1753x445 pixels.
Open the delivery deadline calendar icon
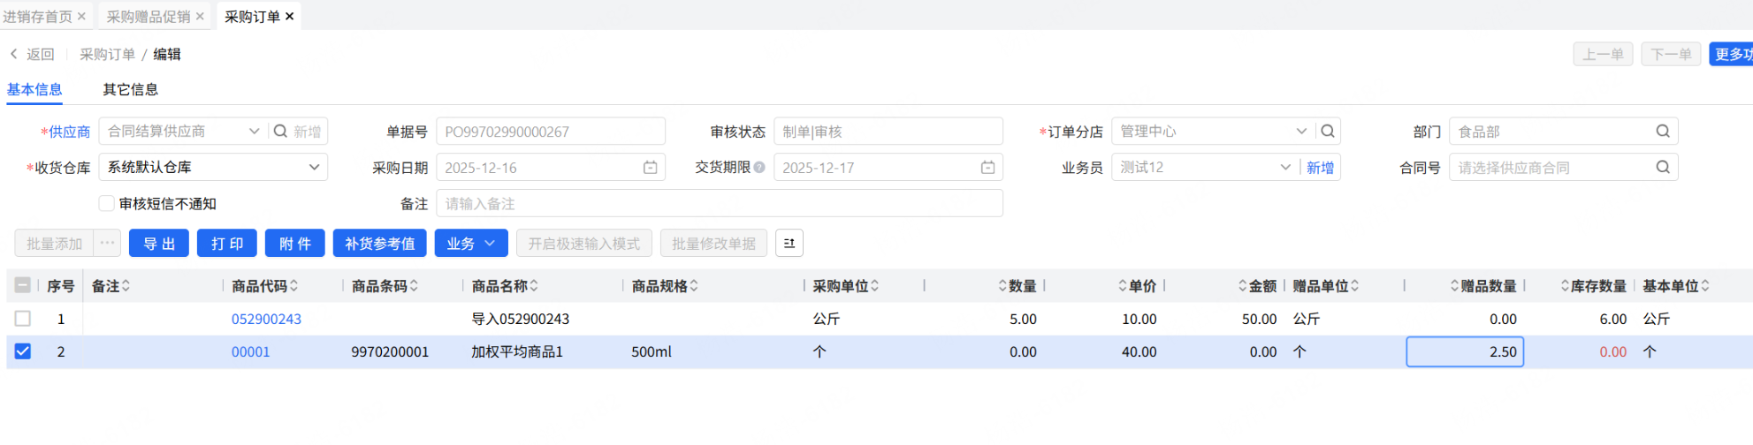tap(987, 168)
